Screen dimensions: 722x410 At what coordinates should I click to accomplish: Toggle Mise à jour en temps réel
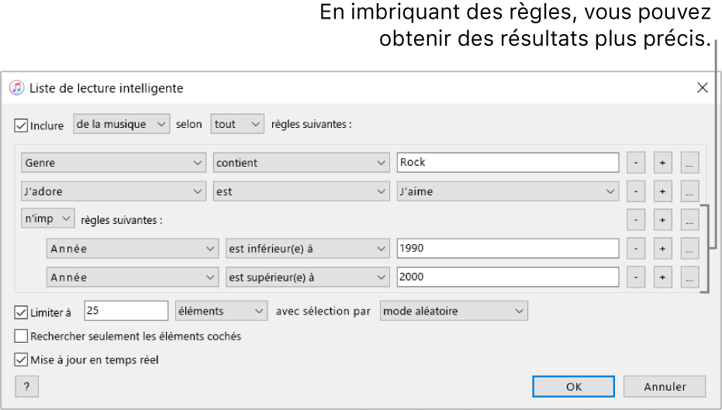(21, 360)
